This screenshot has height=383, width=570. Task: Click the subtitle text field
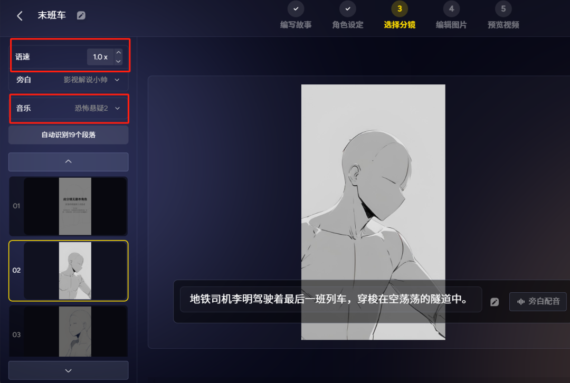coord(331,300)
